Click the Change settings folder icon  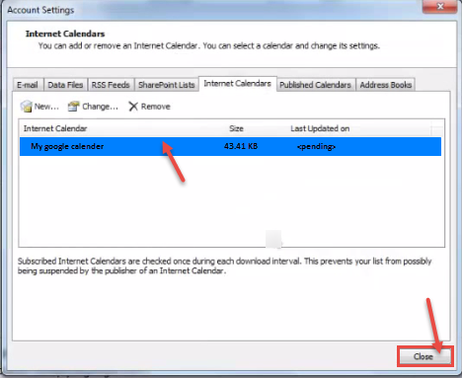click(74, 107)
